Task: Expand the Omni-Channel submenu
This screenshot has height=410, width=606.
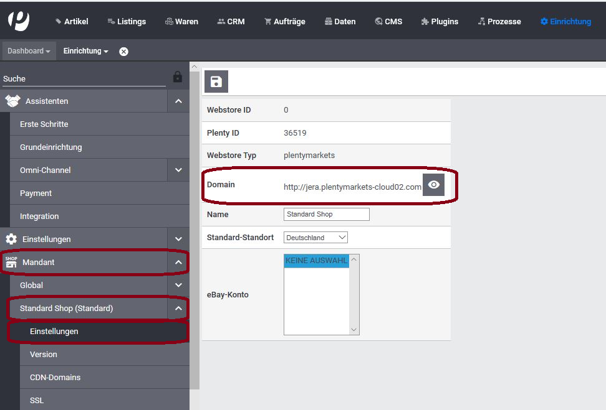Action: click(x=178, y=170)
